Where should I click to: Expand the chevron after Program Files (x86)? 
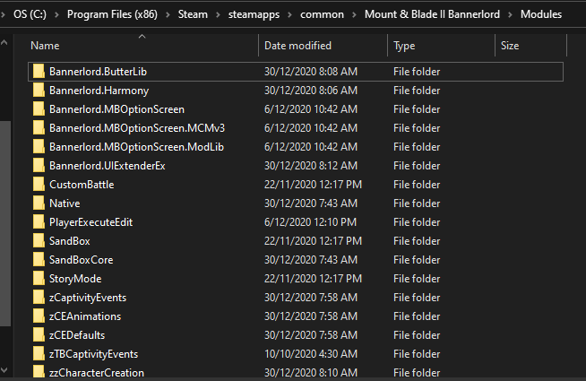click(168, 14)
